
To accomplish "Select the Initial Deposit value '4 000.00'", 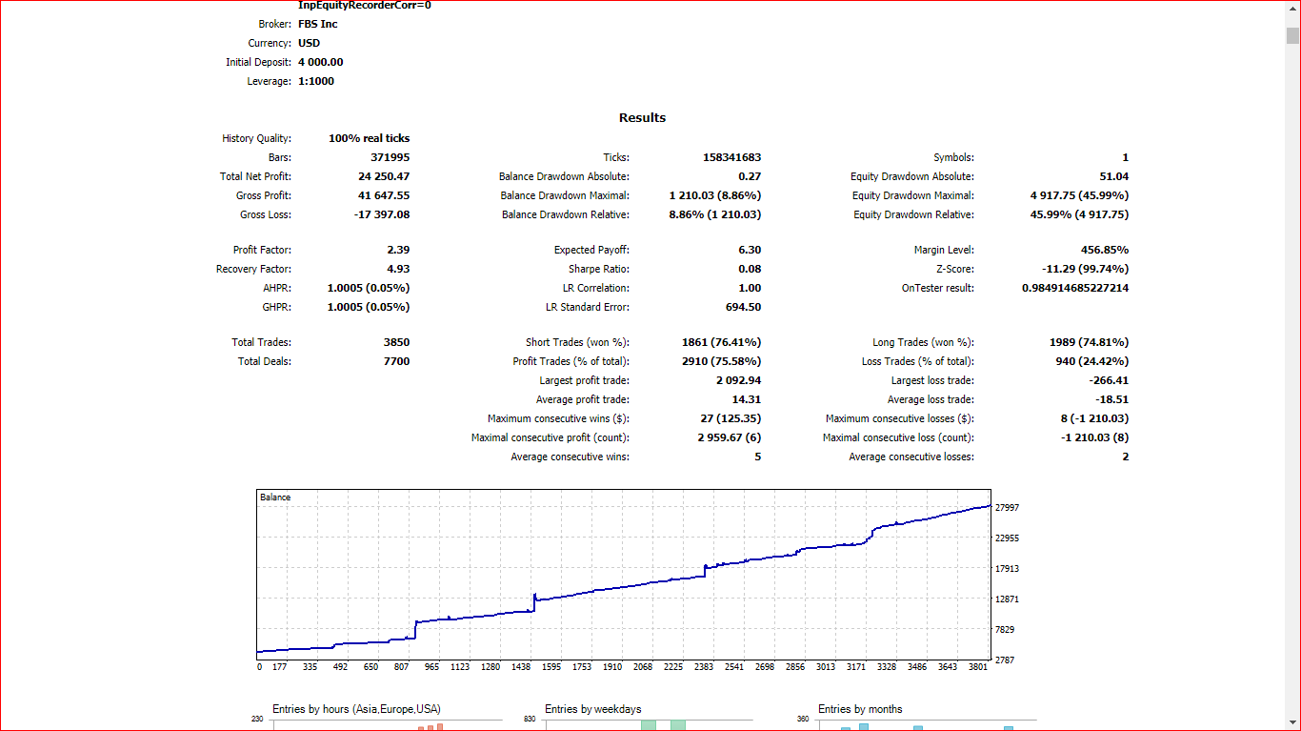I will [x=321, y=62].
